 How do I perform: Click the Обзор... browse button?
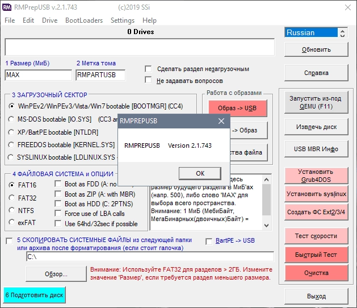click(56, 274)
